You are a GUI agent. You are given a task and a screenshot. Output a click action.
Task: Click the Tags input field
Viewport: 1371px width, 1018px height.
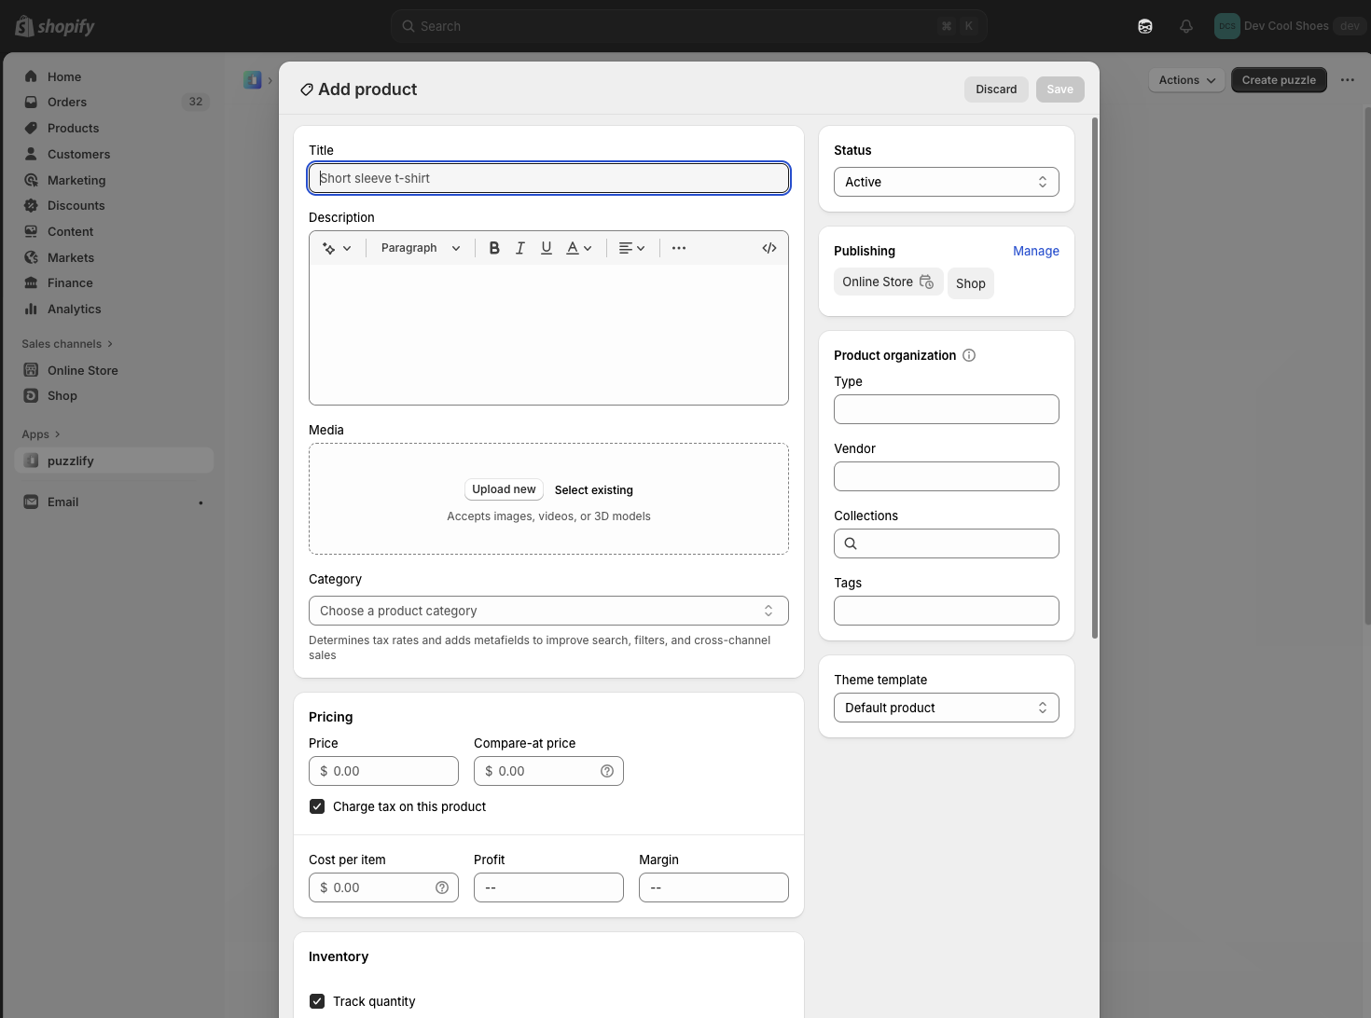947,611
